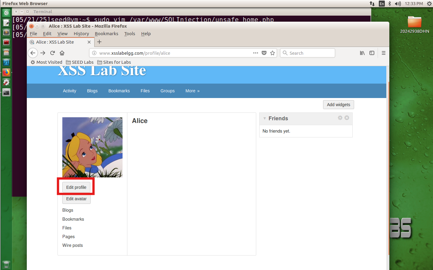Open Alice's Wire posts link
Viewport: 433px width, 270px height.
(73, 245)
